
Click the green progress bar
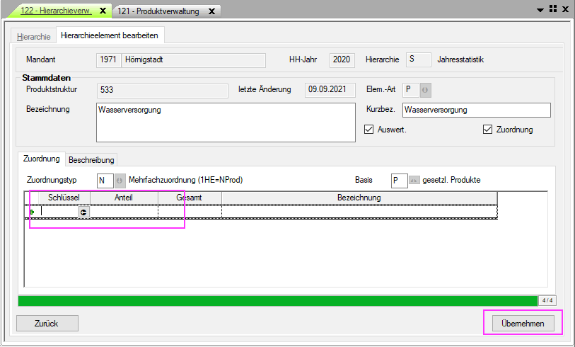coord(276,300)
